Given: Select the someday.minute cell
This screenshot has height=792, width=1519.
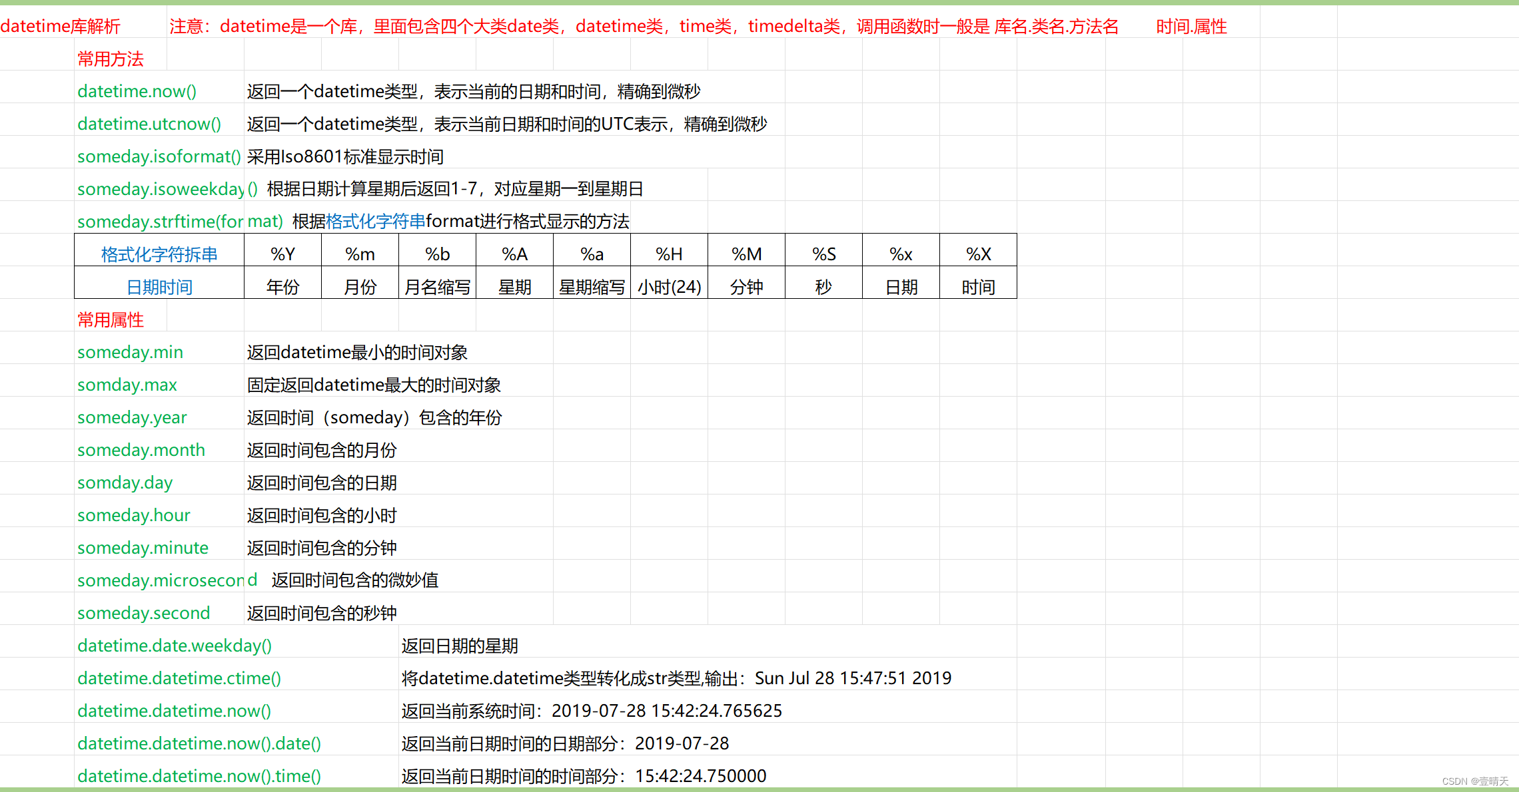Looking at the screenshot, I should point(143,548).
